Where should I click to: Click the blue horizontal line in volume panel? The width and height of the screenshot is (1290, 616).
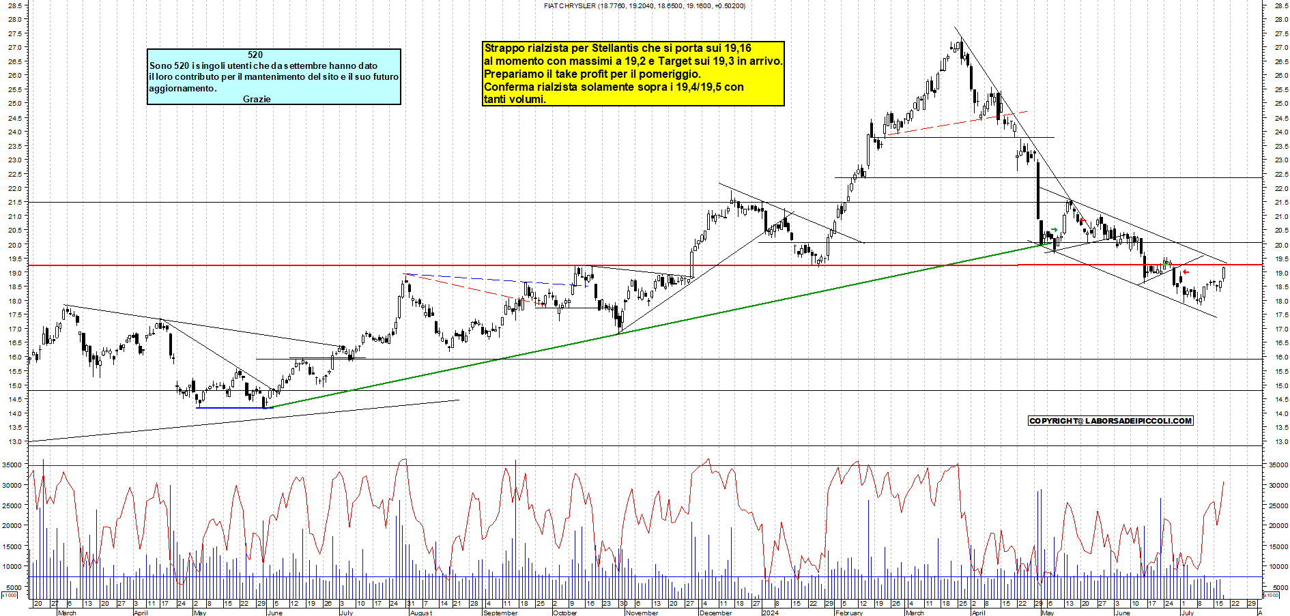click(x=645, y=466)
